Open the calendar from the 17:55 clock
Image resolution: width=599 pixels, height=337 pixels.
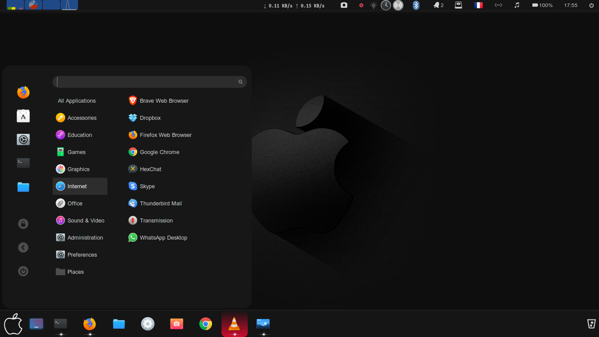click(x=570, y=5)
